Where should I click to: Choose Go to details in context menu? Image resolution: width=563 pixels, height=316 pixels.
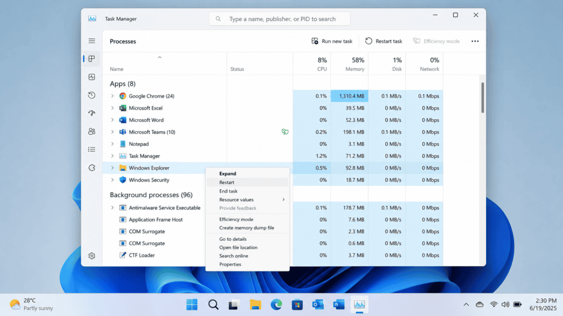[247, 239]
